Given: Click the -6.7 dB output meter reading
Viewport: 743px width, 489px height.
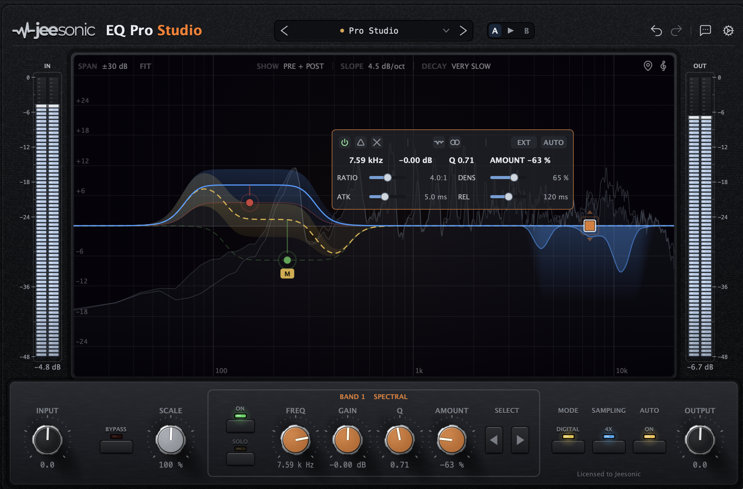Looking at the screenshot, I should coord(700,367).
